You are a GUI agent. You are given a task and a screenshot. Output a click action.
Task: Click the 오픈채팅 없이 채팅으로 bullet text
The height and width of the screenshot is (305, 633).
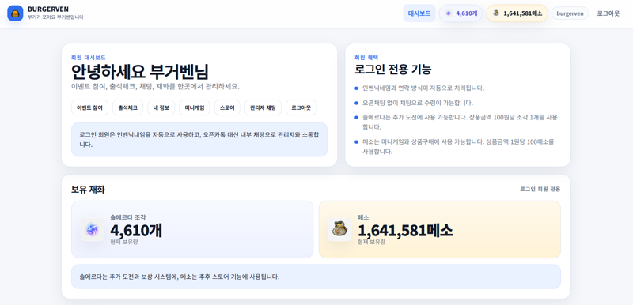click(x=418, y=103)
